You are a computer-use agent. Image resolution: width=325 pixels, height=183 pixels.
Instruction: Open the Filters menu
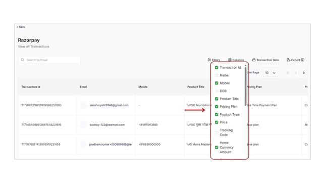point(213,60)
